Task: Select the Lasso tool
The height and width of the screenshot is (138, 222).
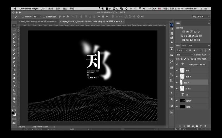Action: (14, 34)
